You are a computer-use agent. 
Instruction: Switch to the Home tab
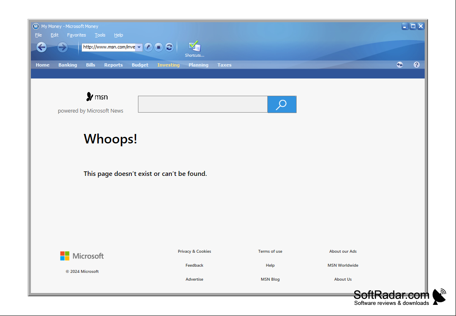coord(42,65)
